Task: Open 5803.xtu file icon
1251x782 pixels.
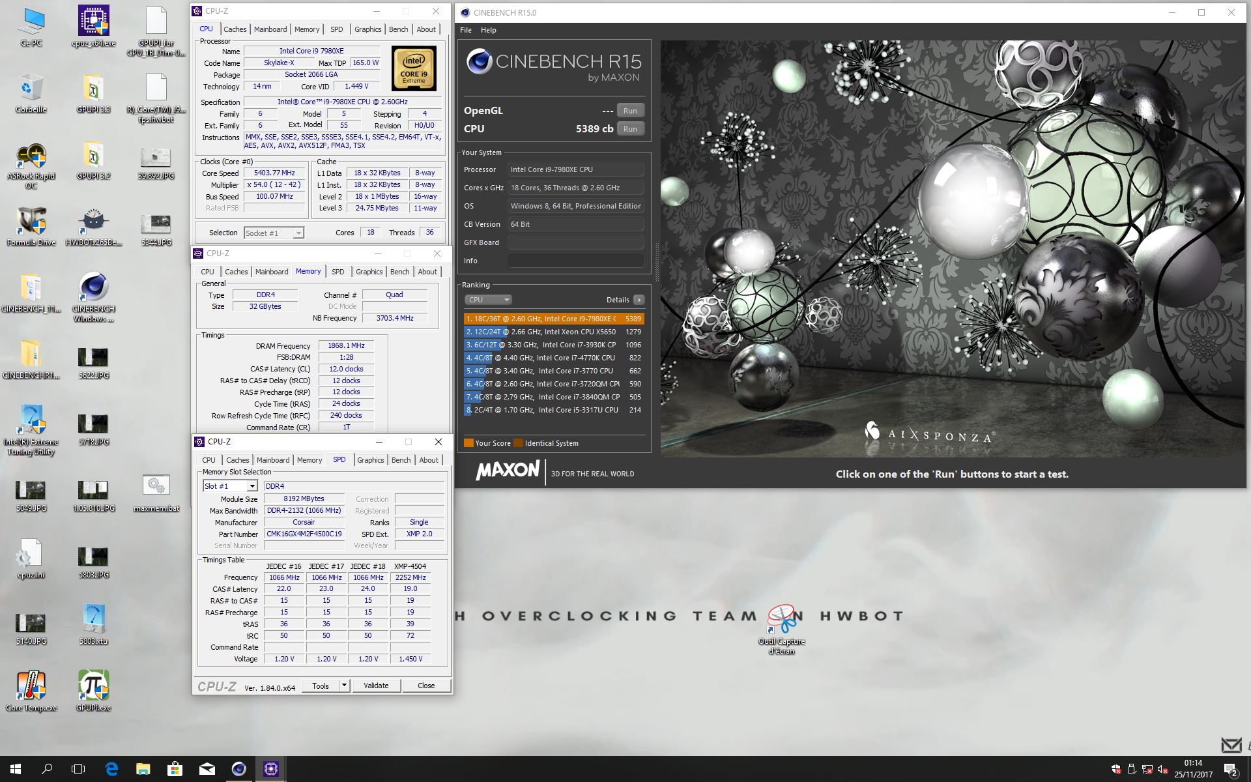Action: (94, 624)
